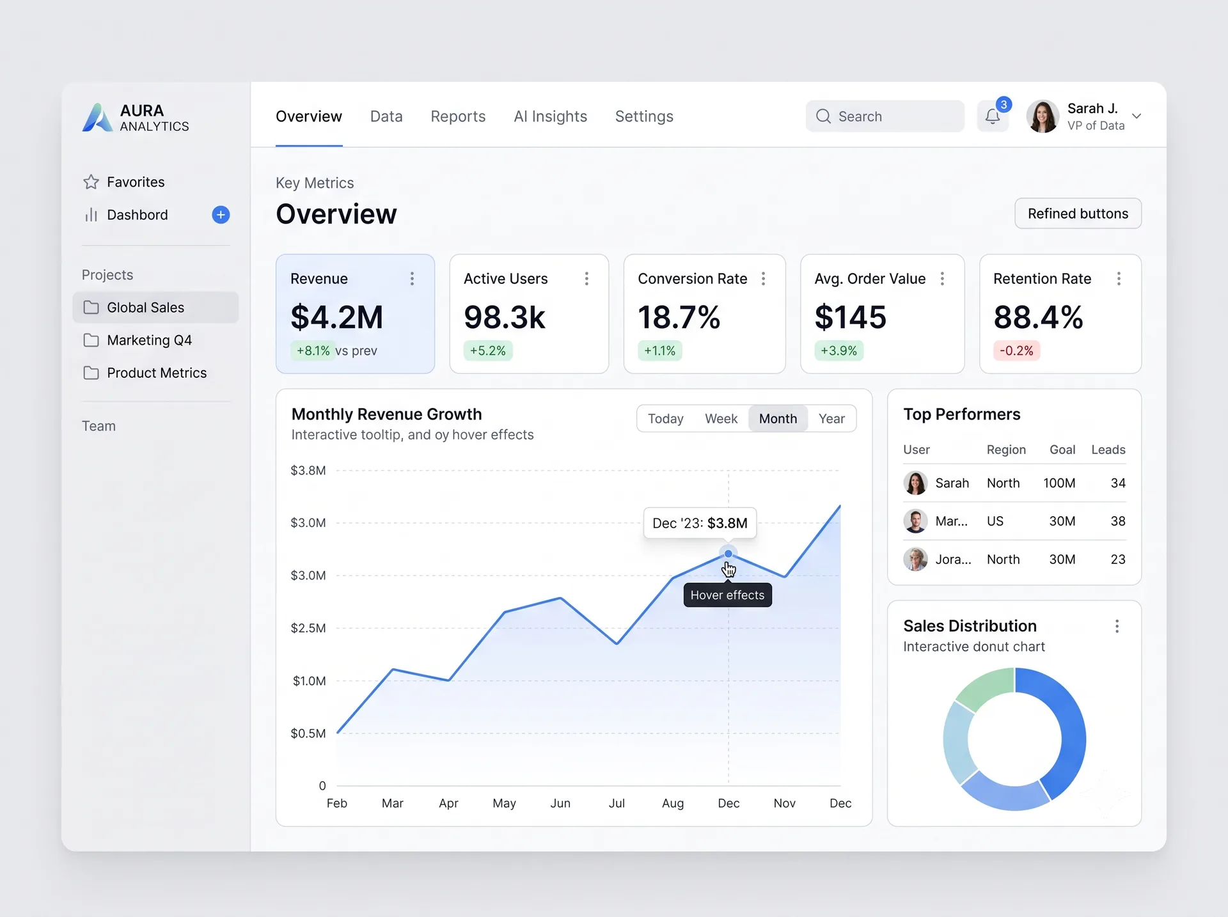Open the Settings tab

click(644, 116)
